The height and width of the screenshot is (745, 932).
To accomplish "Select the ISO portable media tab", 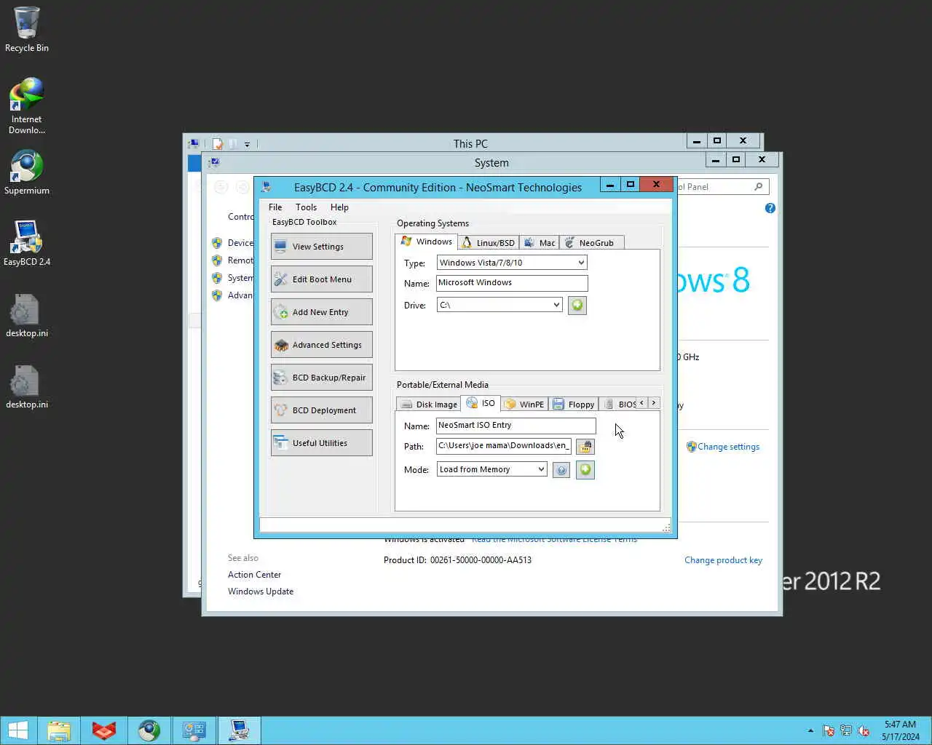I will (x=481, y=403).
